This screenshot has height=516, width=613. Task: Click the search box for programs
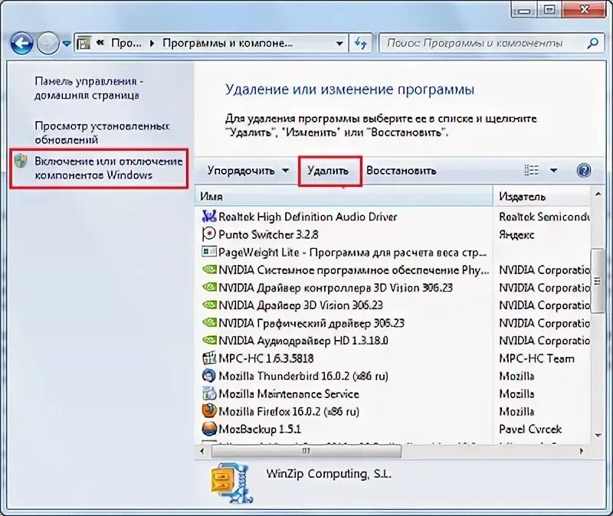(484, 43)
